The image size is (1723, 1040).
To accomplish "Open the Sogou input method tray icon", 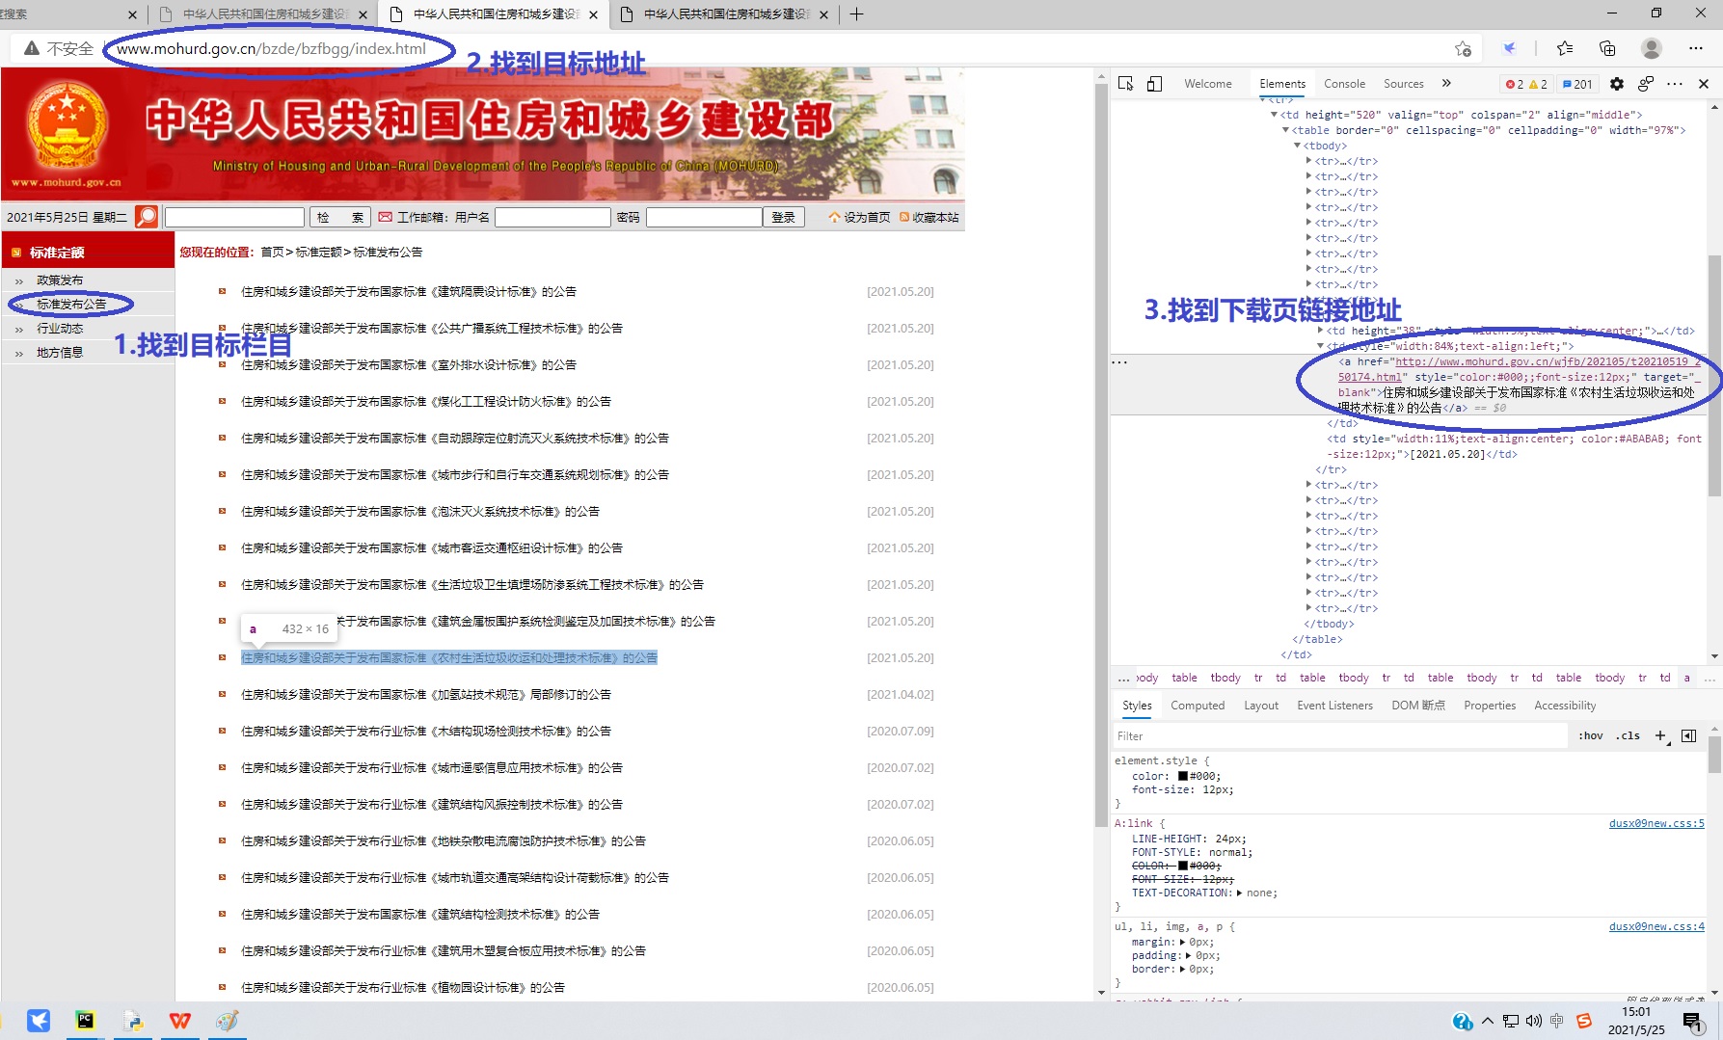I will point(1583,1021).
